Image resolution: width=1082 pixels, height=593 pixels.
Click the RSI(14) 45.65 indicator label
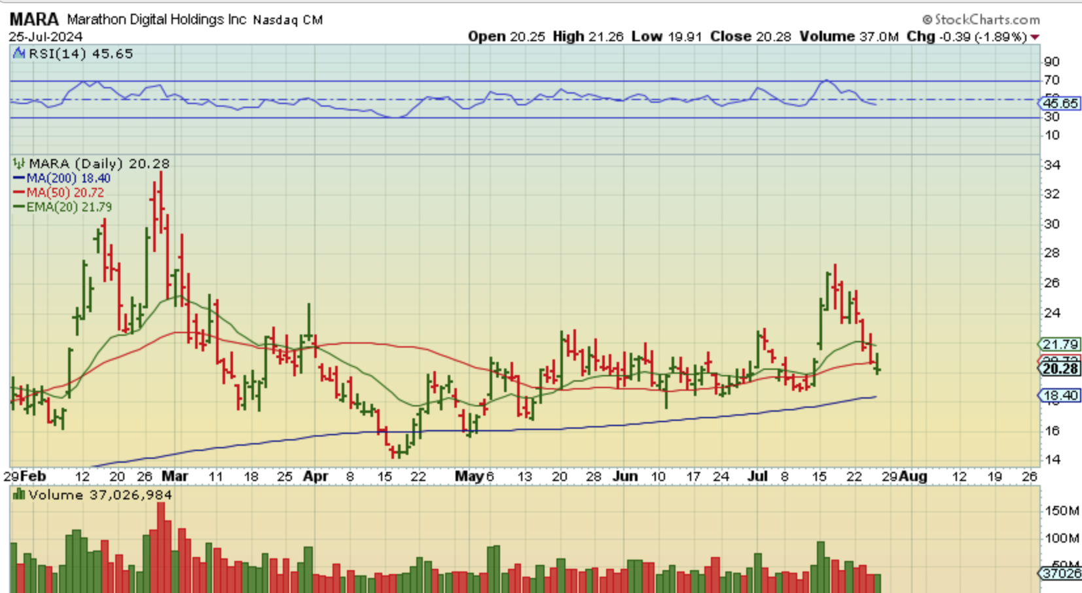click(x=81, y=54)
